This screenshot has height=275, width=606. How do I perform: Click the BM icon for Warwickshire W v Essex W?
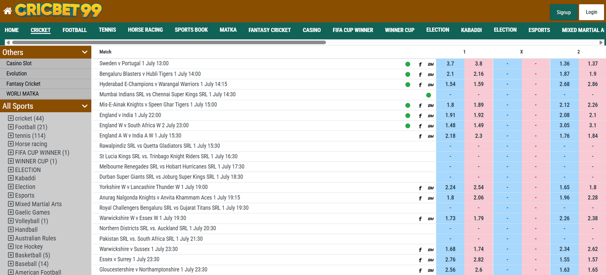pyautogui.click(x=431, y=219)
